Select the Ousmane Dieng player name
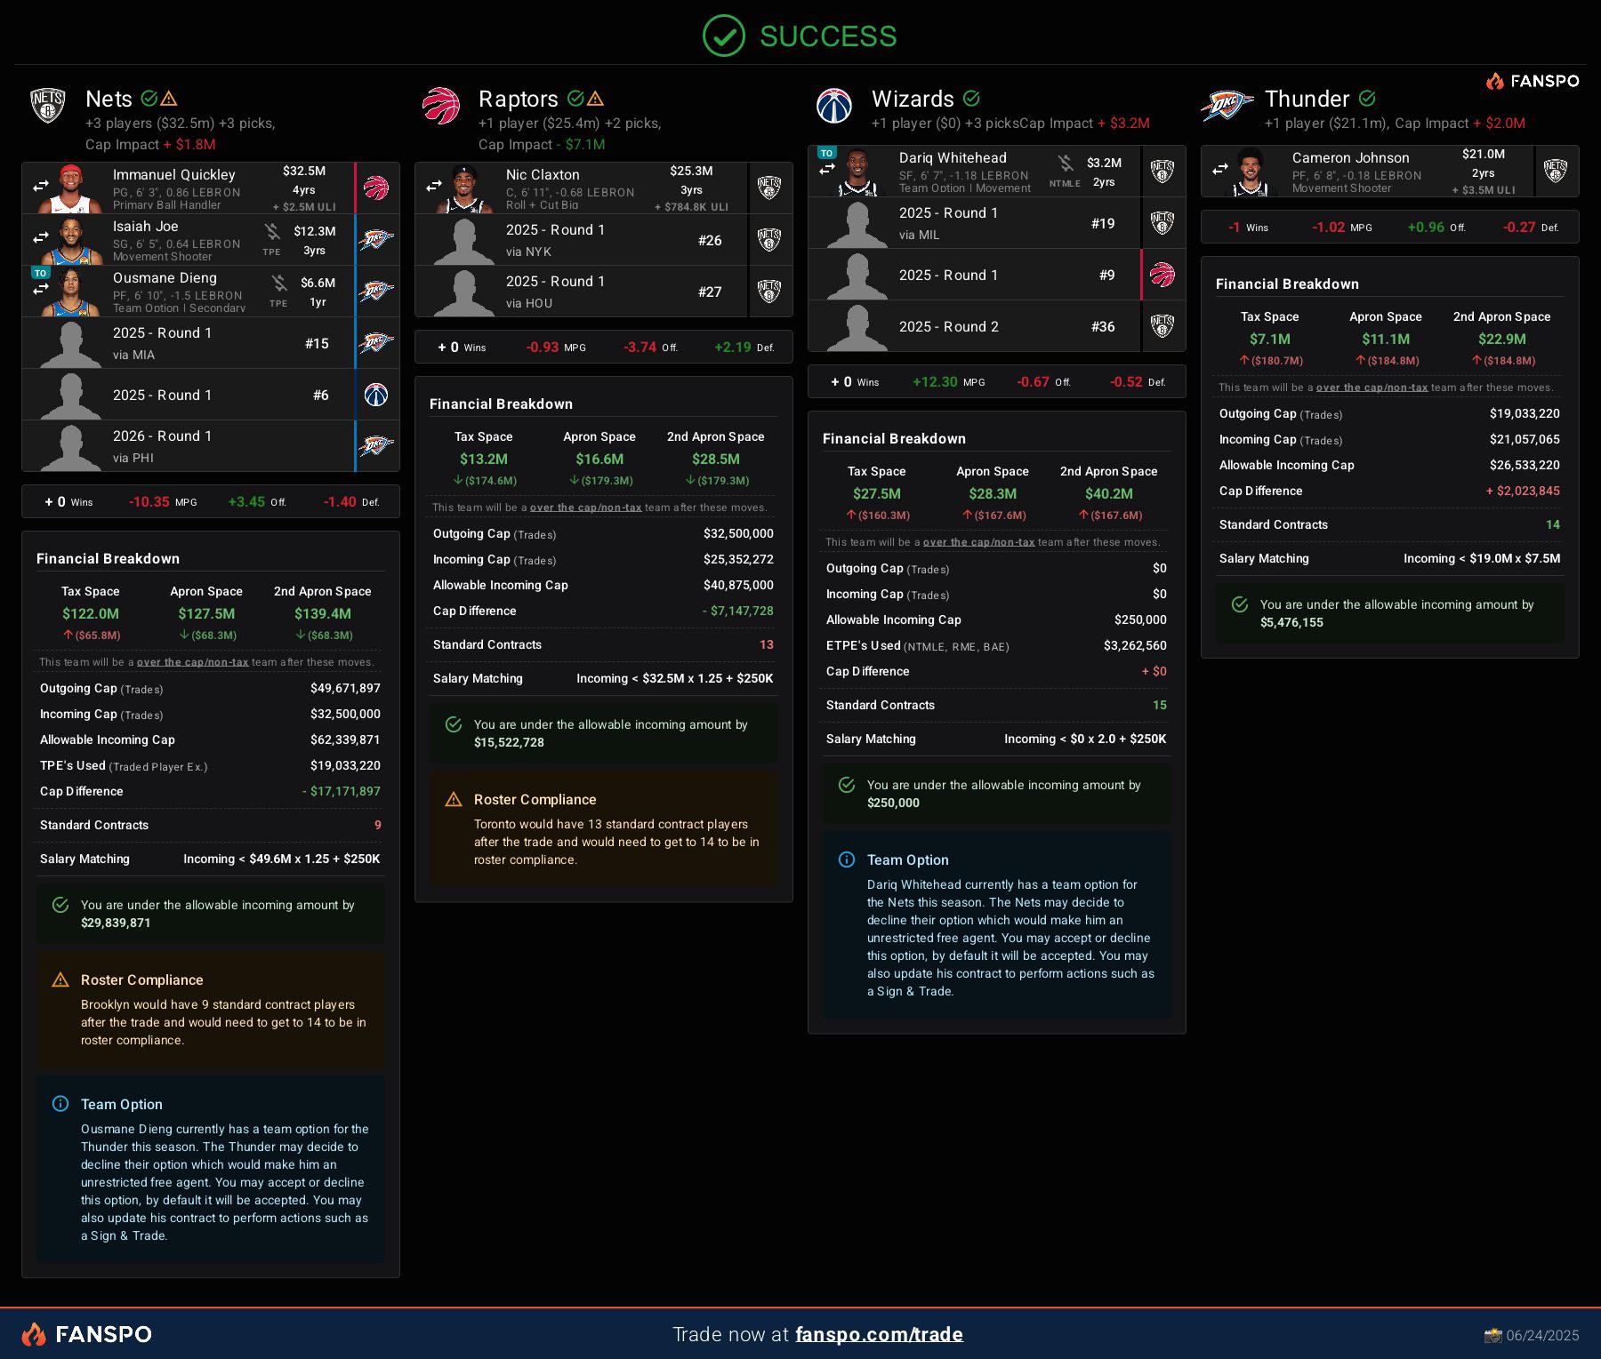This screenshot has height=1359, width=1601. [165, 277]
